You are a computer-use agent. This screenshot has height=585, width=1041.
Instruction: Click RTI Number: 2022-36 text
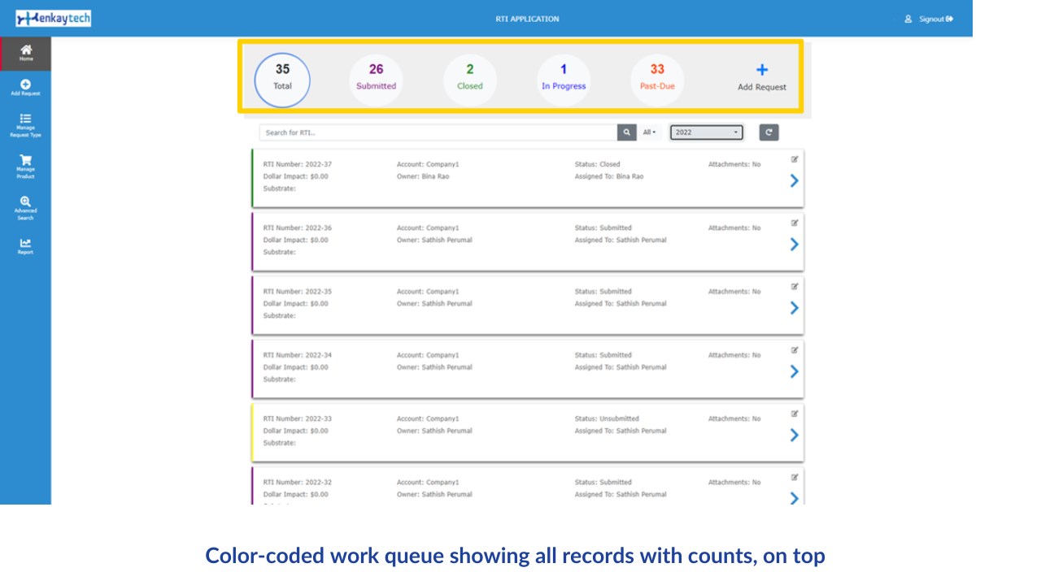pyautogui.click(x=298, y=227)
